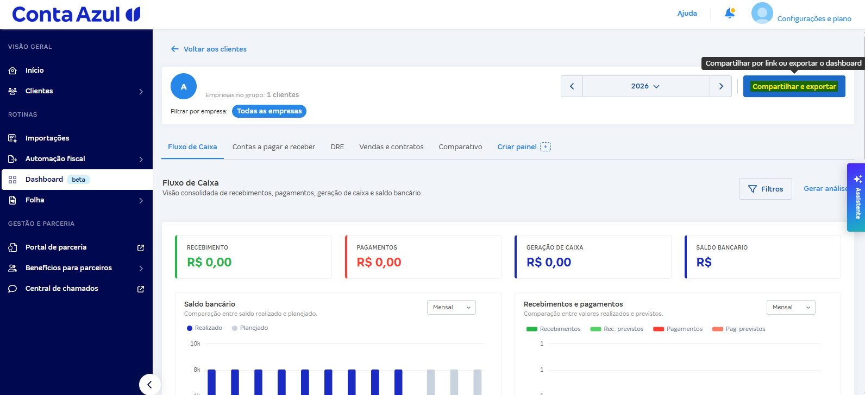
Task: Switch to Contas a pagar e receber tab
Action: point(274,147)
